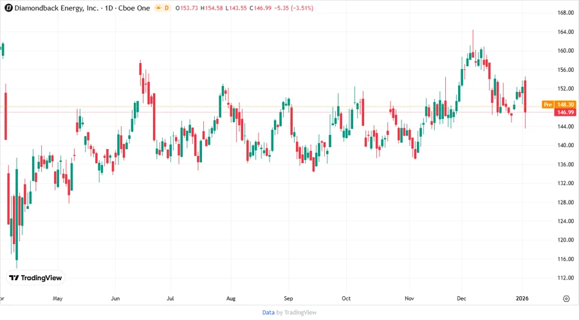Viewport: 579px width, 320px height.
Task: Open the chart settings gear icon
Action: [x=566, y=299]
